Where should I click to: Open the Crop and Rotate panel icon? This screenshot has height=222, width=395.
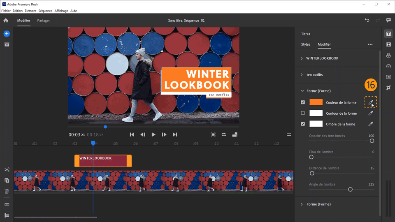pos(388,88)
